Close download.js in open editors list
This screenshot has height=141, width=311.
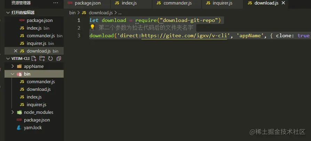15,51
